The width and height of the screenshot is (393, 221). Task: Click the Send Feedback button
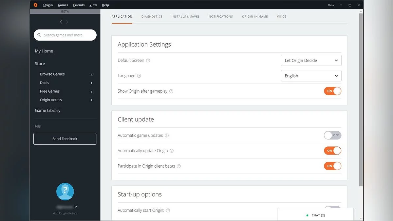(65, 139)
